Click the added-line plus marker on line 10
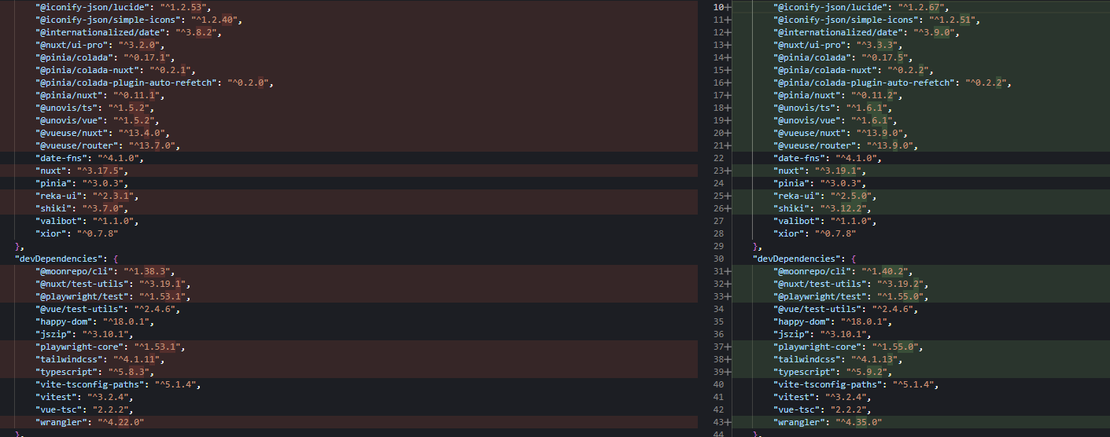 click(727, 7)
